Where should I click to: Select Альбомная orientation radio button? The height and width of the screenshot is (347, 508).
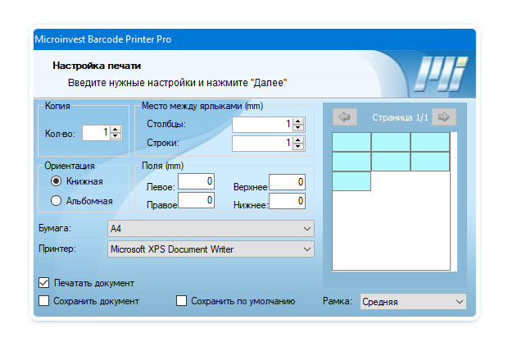pos(57,200)
